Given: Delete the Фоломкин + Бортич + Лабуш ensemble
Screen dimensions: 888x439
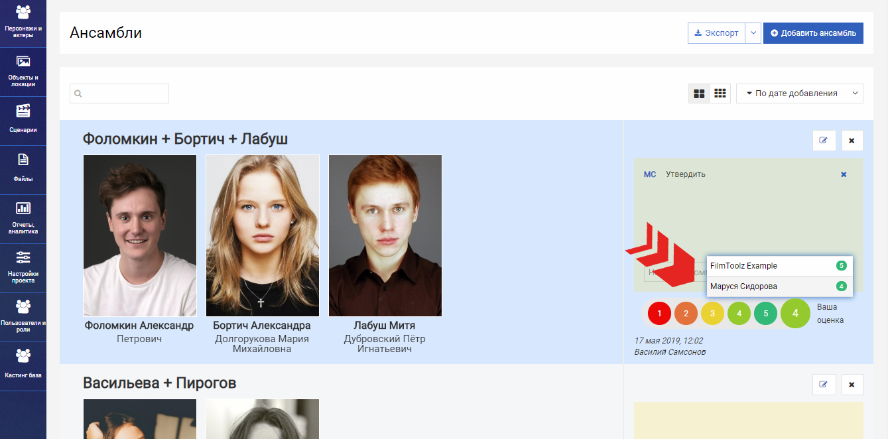Looking at the screenshot, I should tap(852, 141).
